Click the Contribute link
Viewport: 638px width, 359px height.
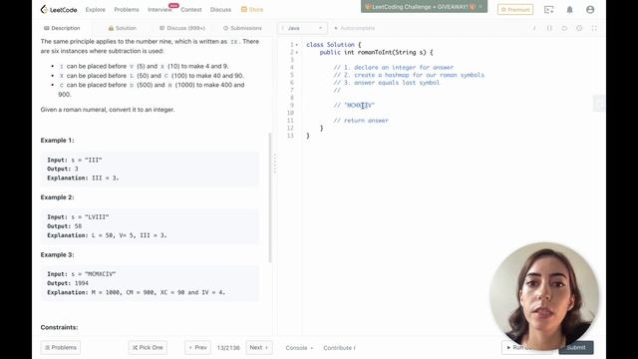click(x=339, y=348)
